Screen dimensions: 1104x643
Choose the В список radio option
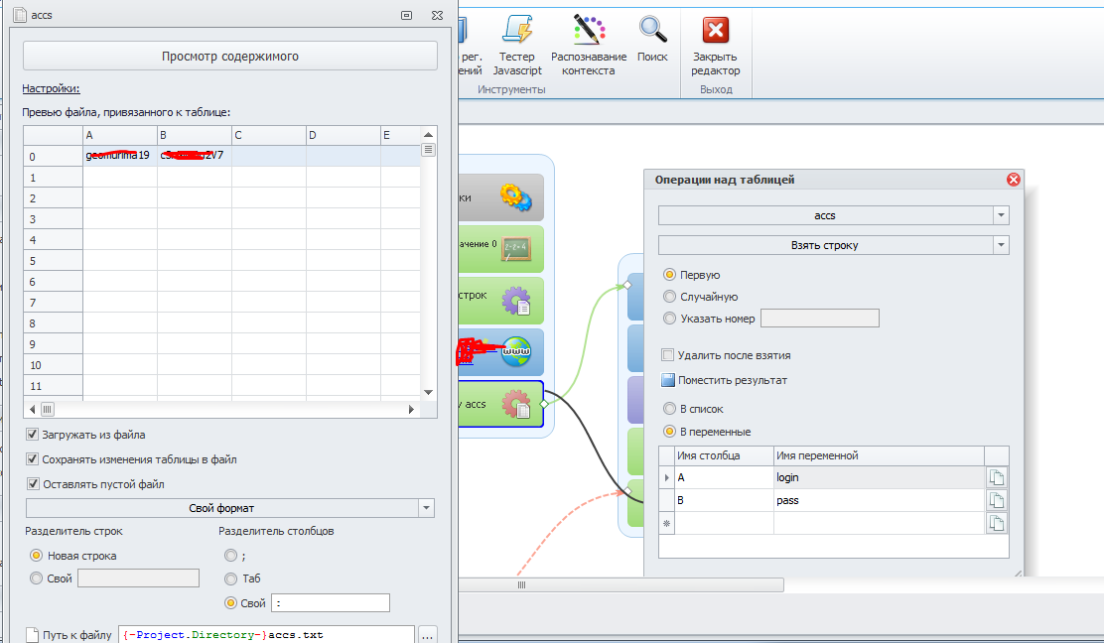click(x=669, y=409)
